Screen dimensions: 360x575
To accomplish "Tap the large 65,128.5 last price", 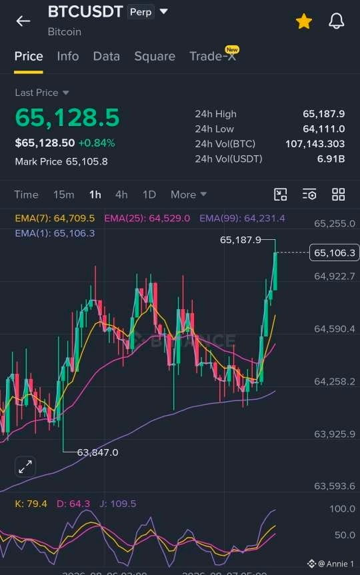I will click(67, 118).
